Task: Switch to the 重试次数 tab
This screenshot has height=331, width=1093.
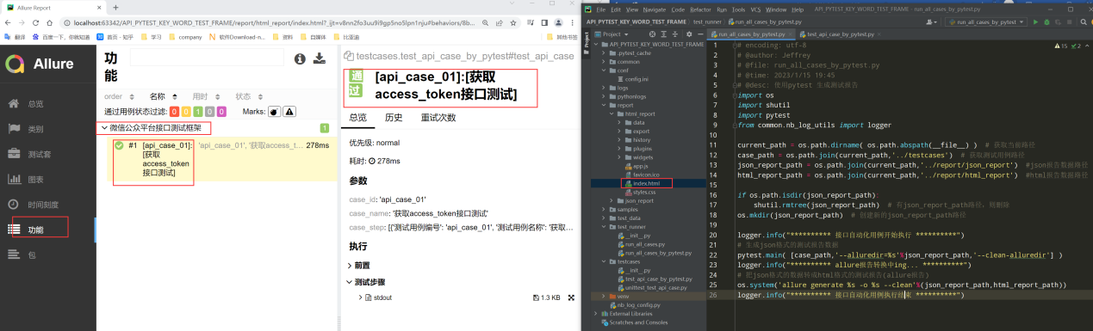Action: tap(438, 118)
